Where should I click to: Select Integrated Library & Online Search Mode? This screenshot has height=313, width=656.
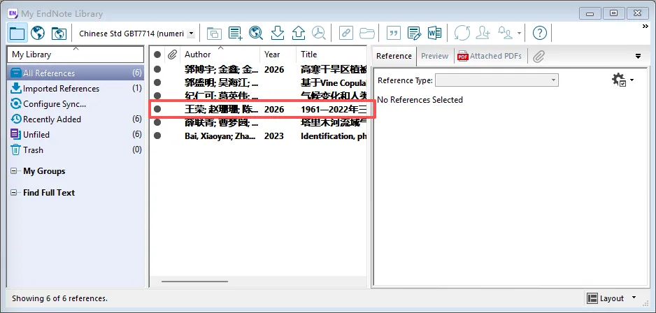tap(59, 33)
